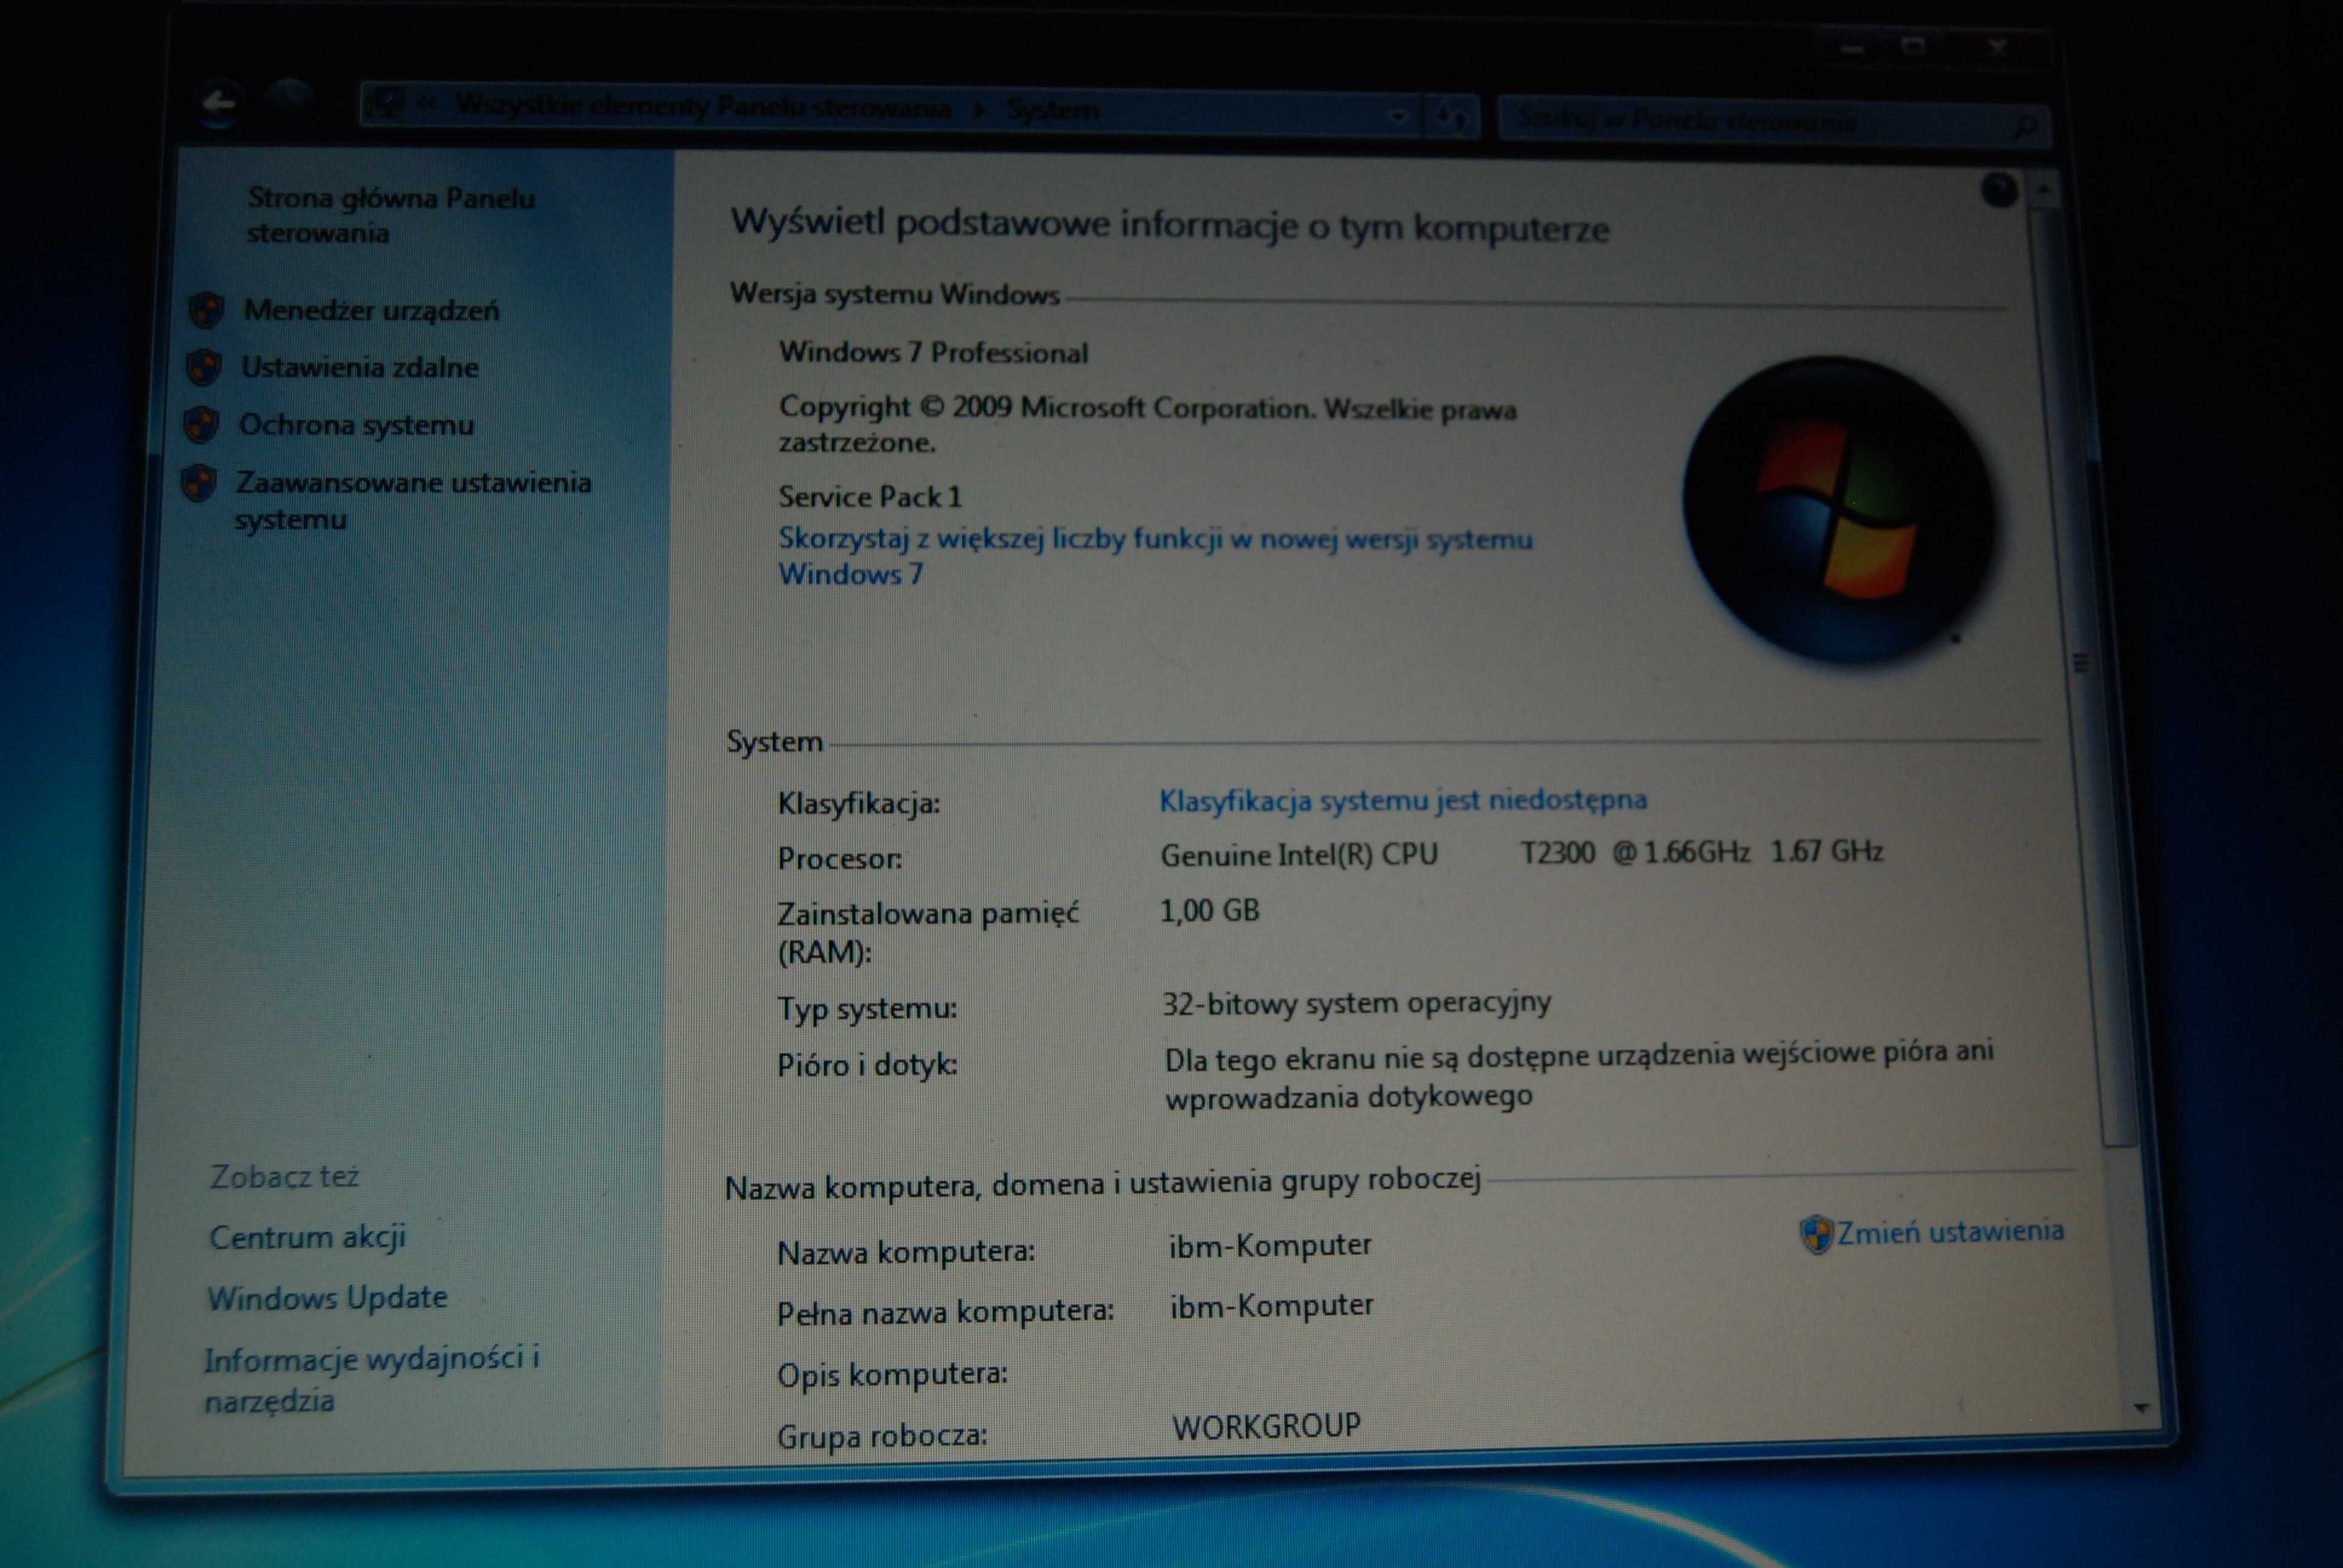Viewport: 2343px width, 1568px height.
Task: Click Zmień ustawienia link
Action: [1950, 1232]
